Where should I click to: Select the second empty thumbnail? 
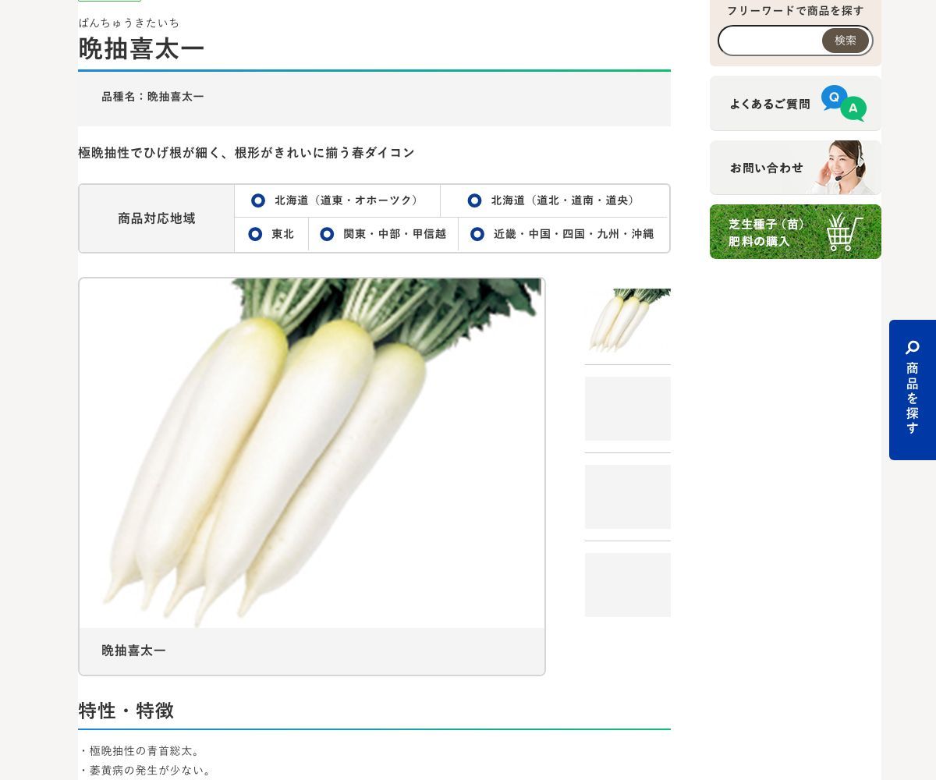tap(627, 409)
